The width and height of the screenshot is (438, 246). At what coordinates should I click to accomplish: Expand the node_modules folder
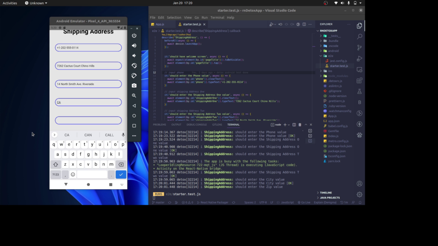(x=338, y=76)
